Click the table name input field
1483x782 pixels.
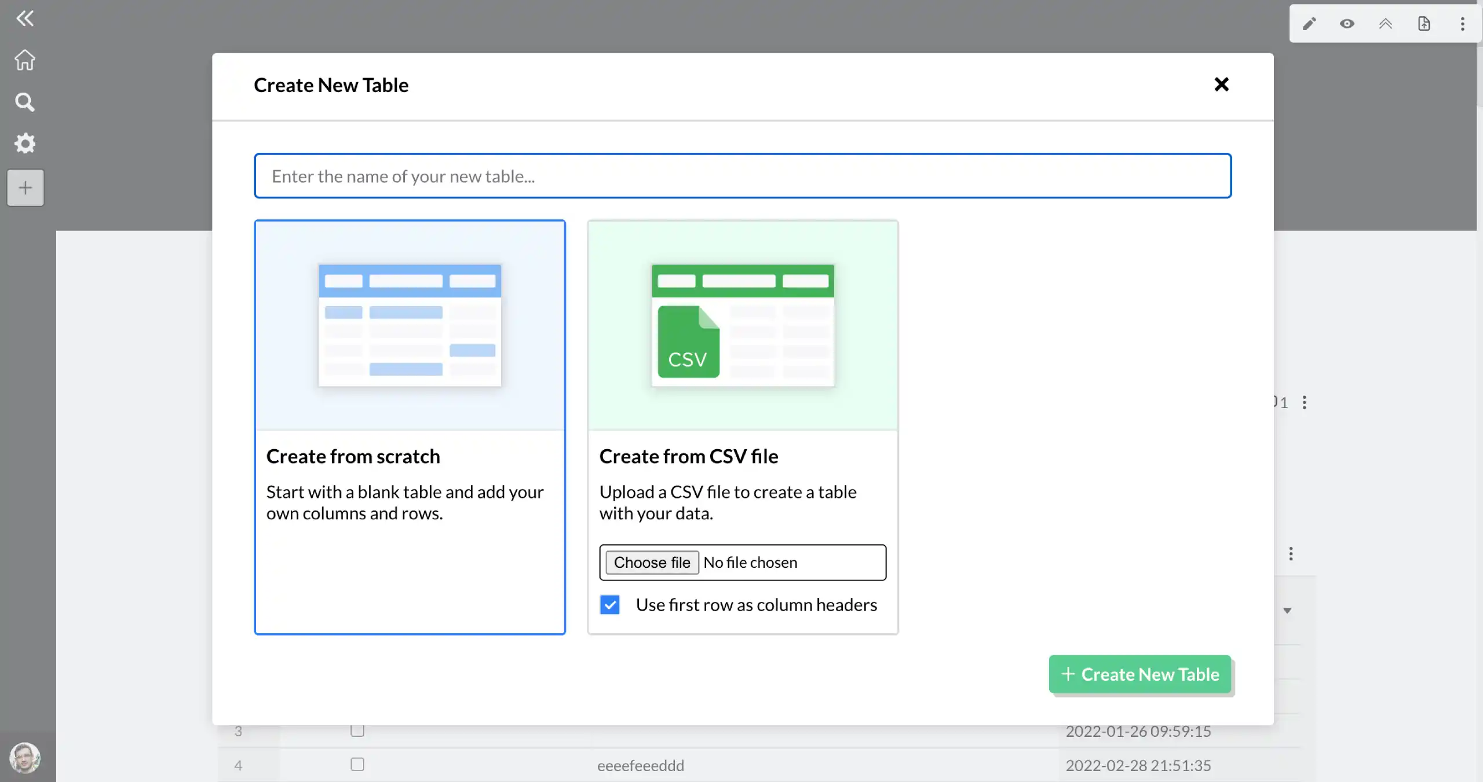click(x=742, y=176)
